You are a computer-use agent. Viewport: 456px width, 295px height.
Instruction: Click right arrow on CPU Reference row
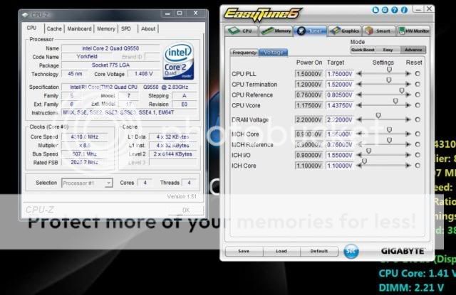[408, 95]
